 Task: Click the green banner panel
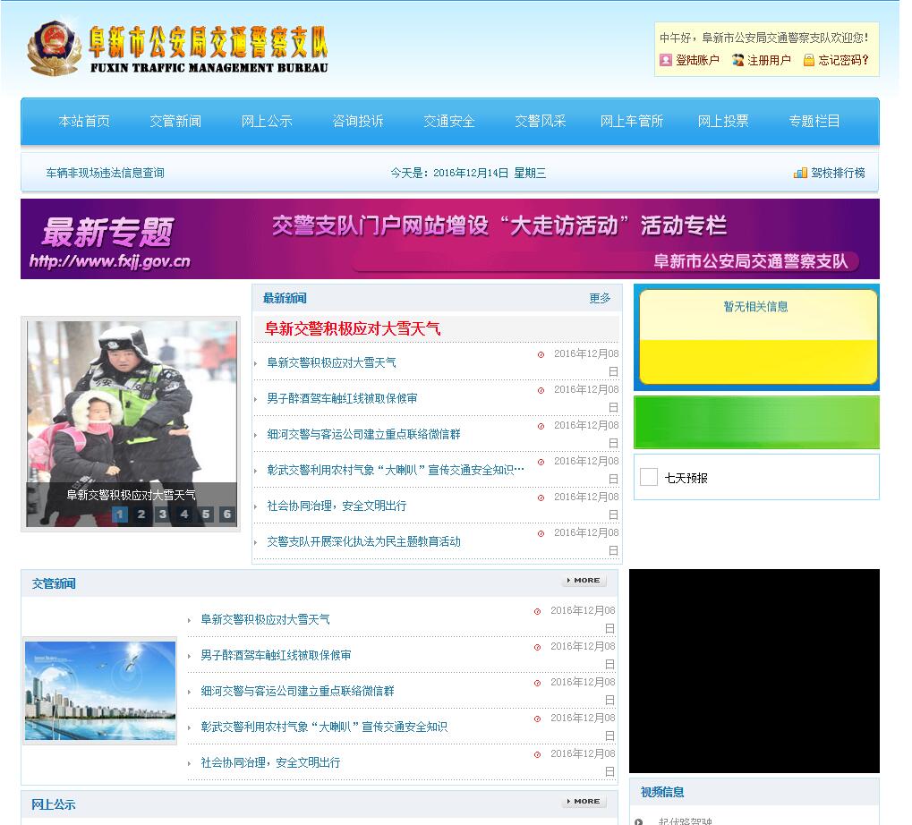[x=756, y=422]
